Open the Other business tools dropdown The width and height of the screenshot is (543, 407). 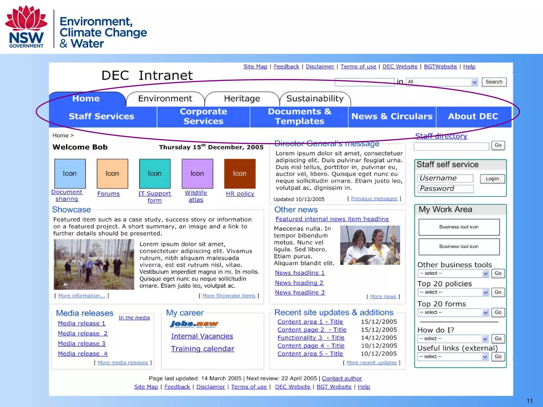[453, 273]
